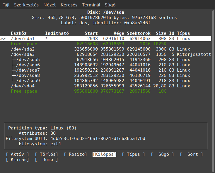Click the /dev/sda8 logical partition
The image size is (215, 173).
coord(106,75)
